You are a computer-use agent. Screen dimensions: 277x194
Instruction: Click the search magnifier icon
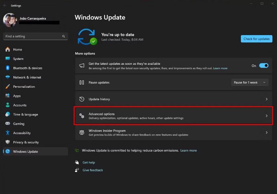[64, 36]
